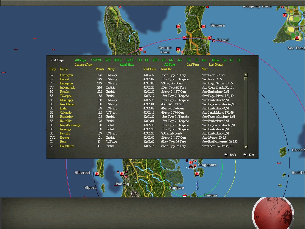Show ships sunk Last Turn
Screen dimensions: 305x229
pyautogui.click(x=193, y=64)
